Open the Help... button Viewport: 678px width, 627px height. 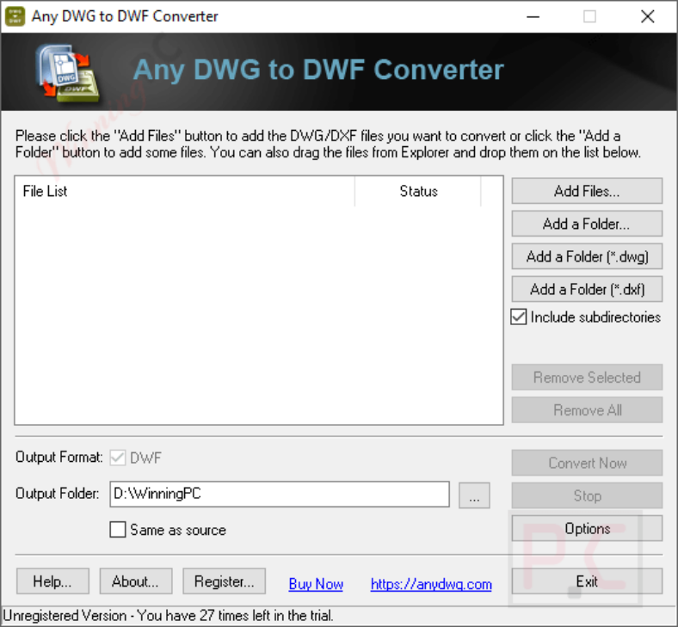pyautogui.click(x=52, y=581)
